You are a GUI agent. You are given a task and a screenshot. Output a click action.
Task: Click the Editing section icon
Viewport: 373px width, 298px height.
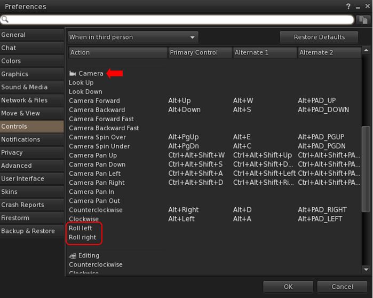tap(73, 256)
